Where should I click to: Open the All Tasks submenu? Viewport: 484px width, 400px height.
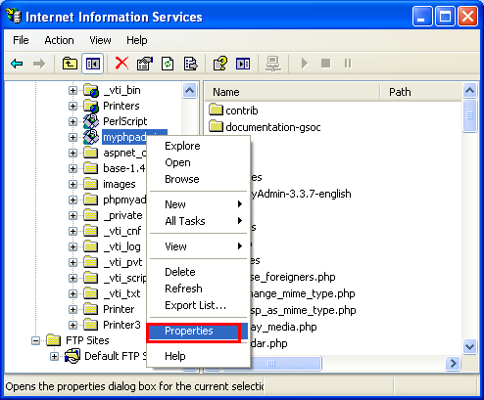[x=199, y=221]
